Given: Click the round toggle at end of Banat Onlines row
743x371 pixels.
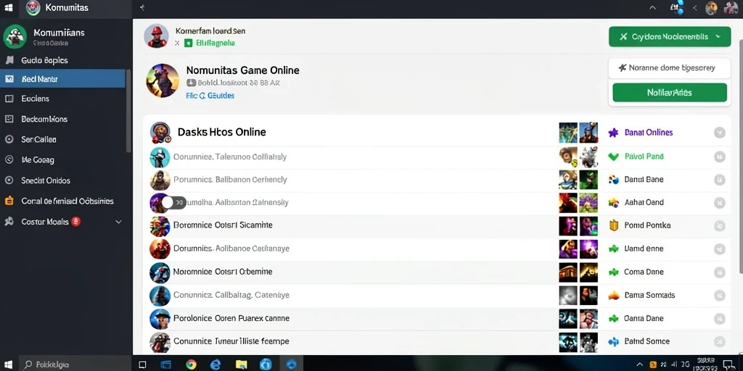Looking at the screenshot, I should pyautogui.click(x=719, y=133).
